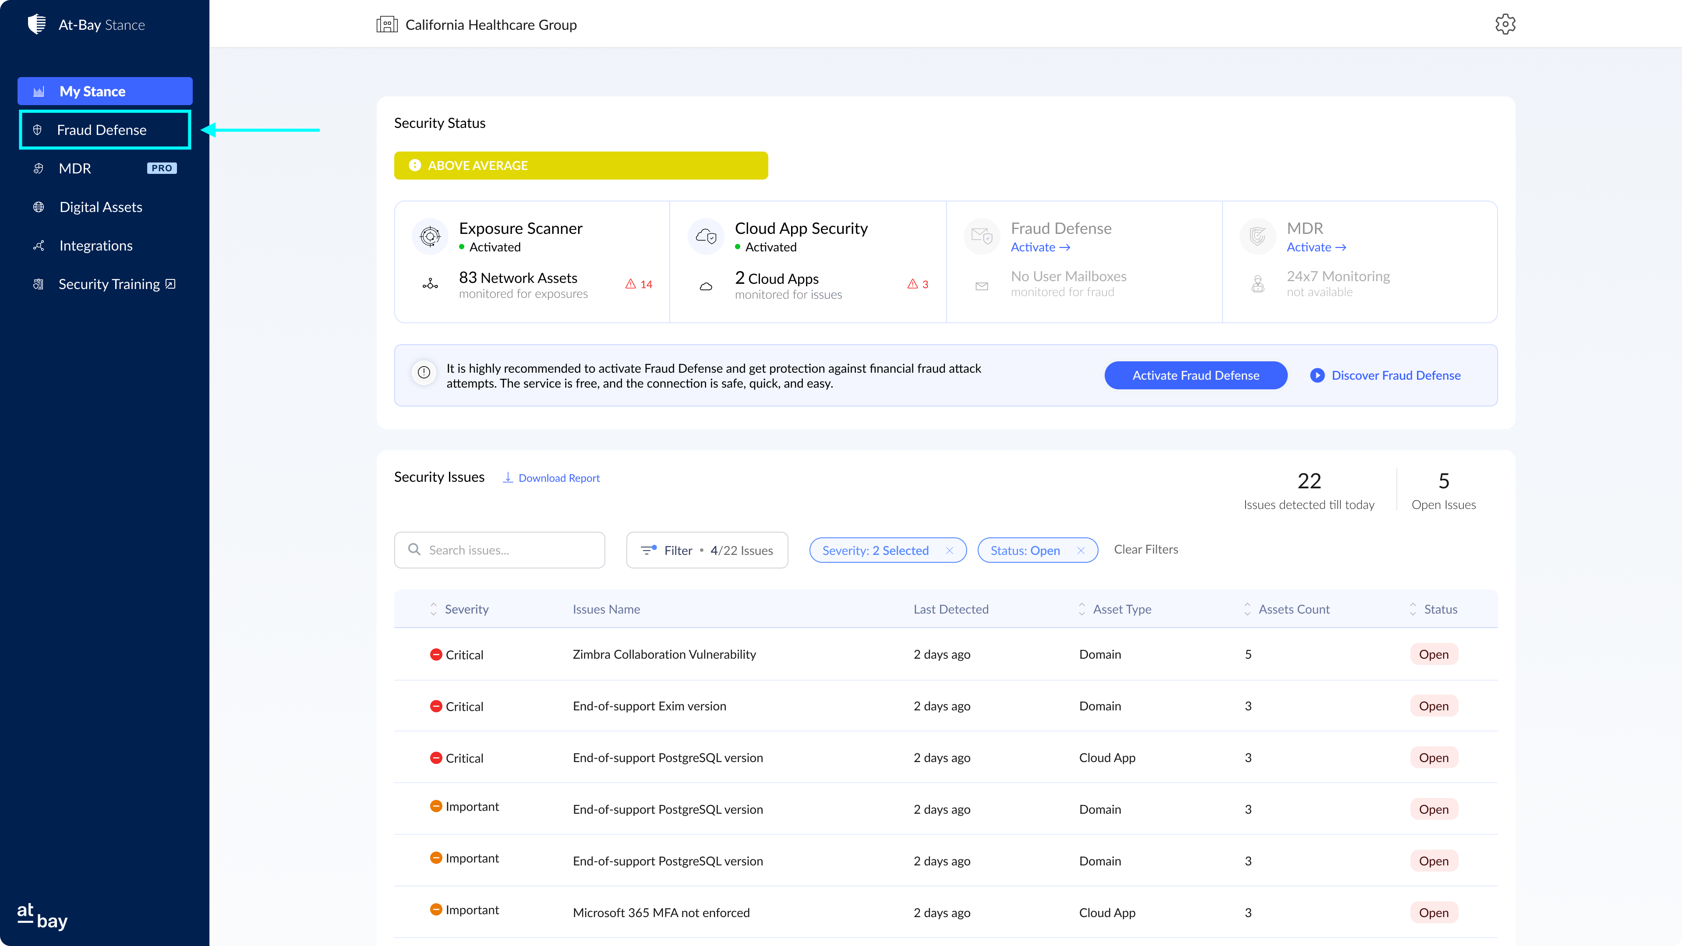Open Fraud Defense in sidebar

click(x=101, y=130)
